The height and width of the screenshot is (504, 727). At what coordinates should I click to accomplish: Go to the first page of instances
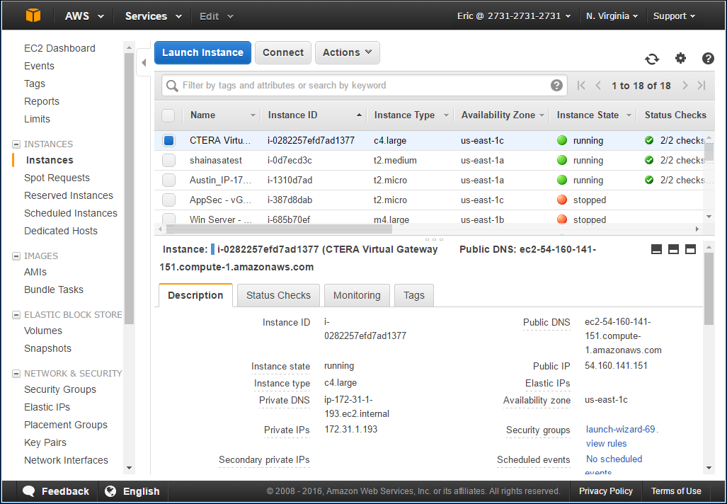tap(581, 86)
